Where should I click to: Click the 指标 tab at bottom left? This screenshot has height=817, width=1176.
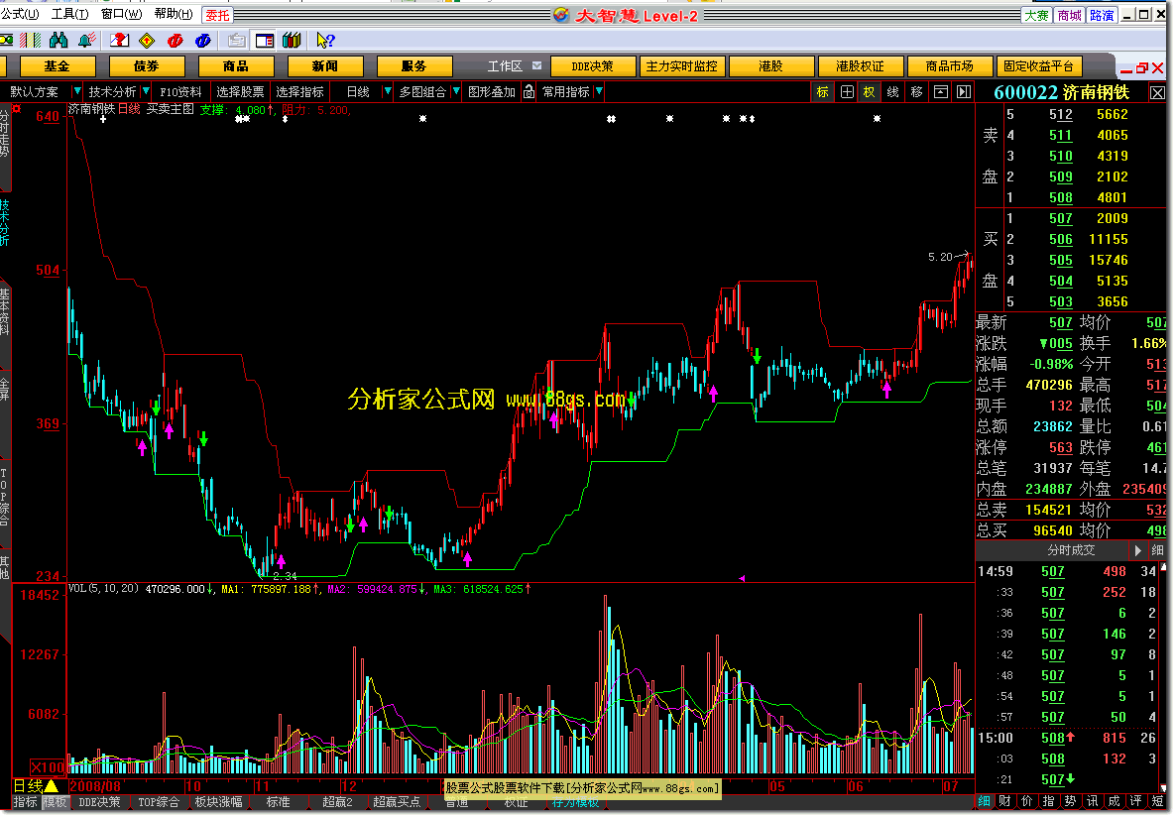coord(25,802)
